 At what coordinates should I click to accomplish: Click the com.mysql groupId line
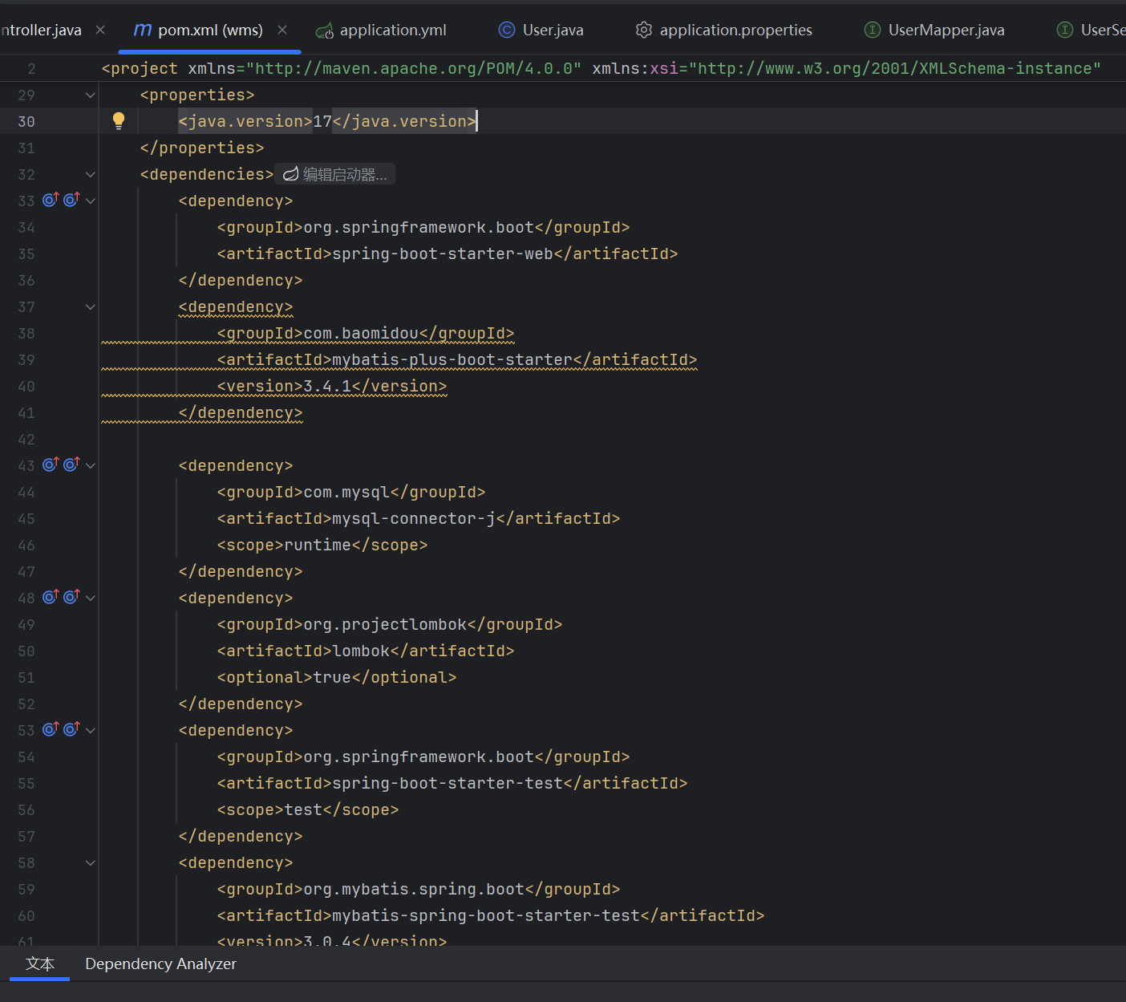(351, 492)
